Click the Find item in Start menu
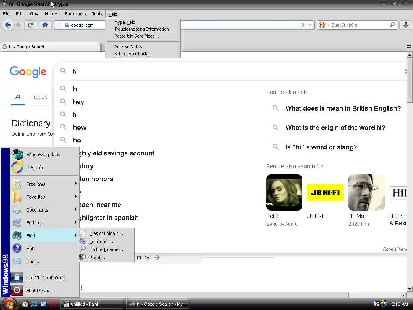Viewport: 413px width, 310px height. tap(44, 236)
